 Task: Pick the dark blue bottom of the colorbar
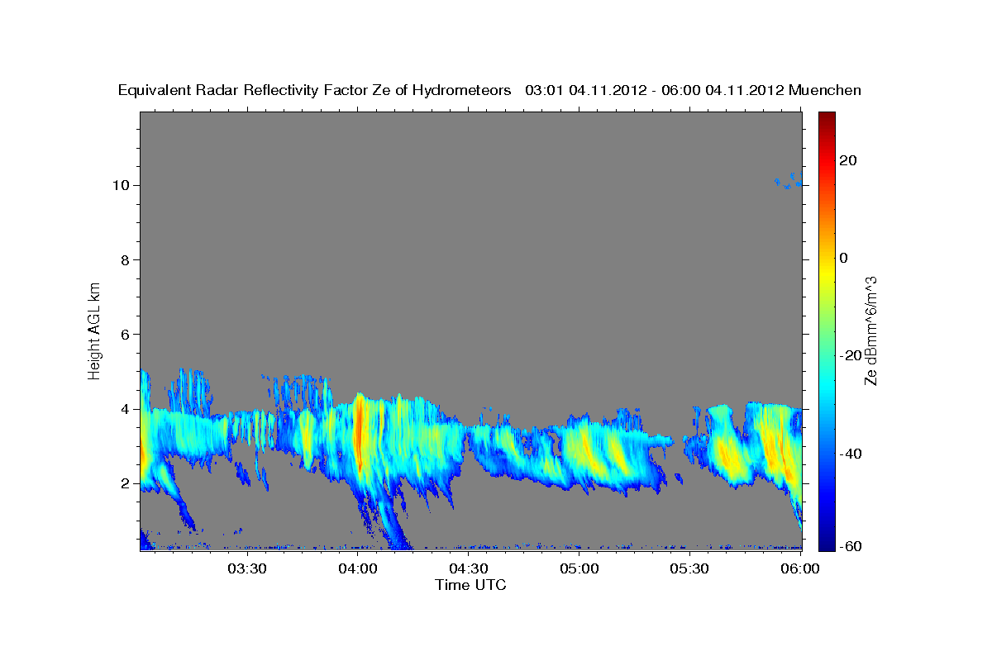point(827,543)
